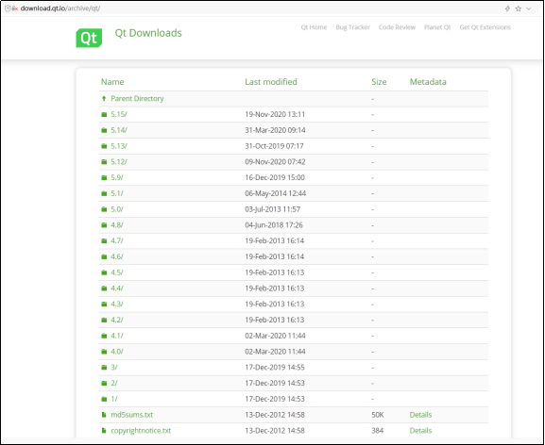Click the folder icon next to 5.9/
Screen dimensions: 545x445
point(104,177)
